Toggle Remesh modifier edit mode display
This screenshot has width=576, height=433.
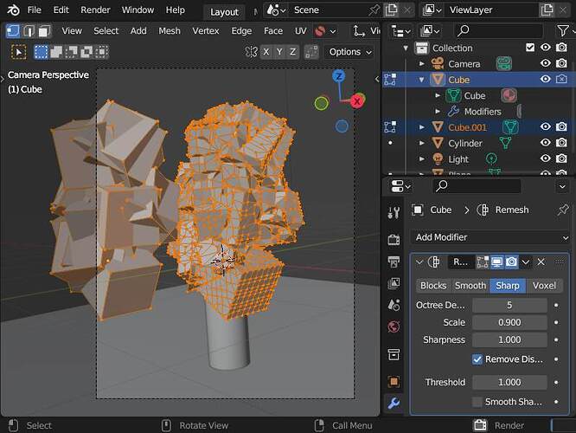click(x=483, y=262)
